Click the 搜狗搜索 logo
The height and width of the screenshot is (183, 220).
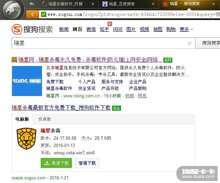[32, 29]
